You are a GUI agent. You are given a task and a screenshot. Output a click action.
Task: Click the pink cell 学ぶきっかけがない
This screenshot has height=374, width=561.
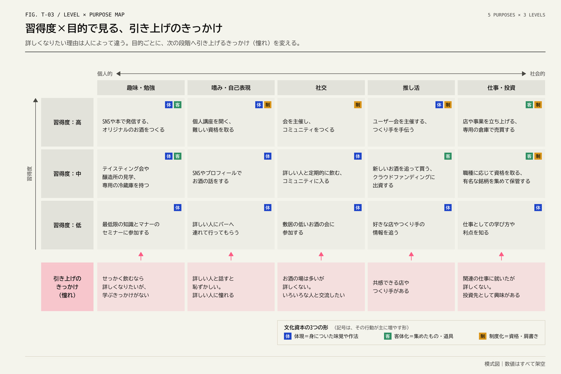click(141, 287)
